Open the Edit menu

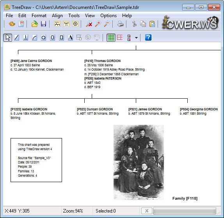22,16
